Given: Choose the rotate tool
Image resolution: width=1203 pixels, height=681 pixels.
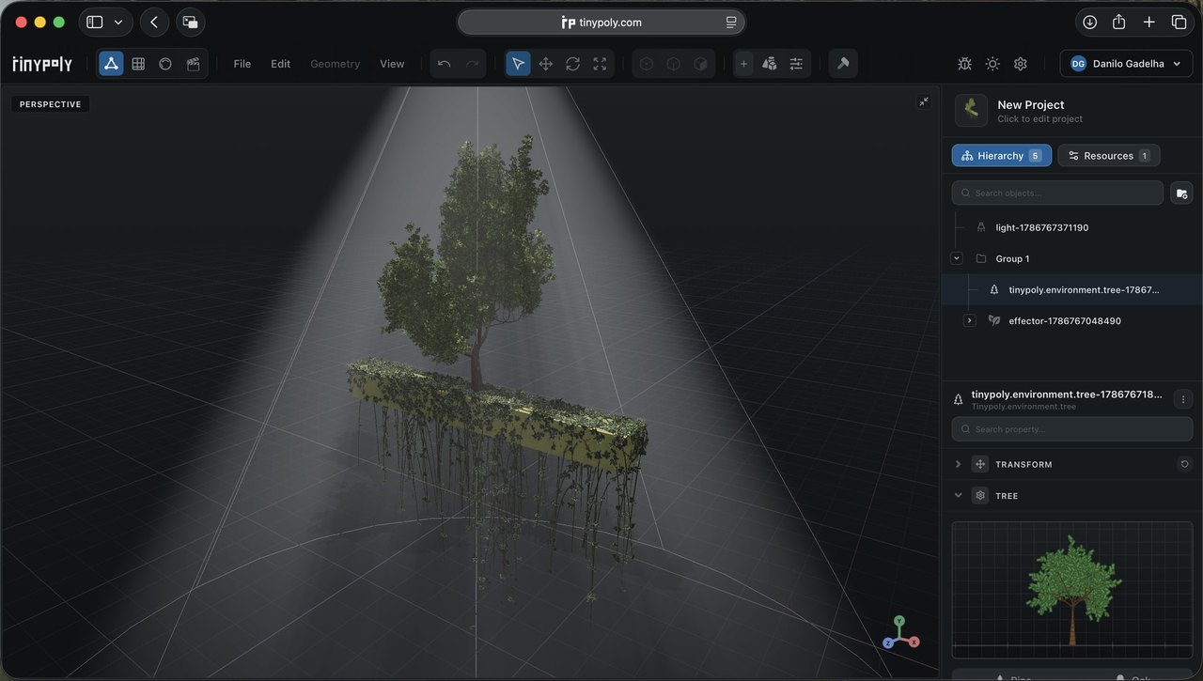Looking at the screenshot, I should point(572,64).
